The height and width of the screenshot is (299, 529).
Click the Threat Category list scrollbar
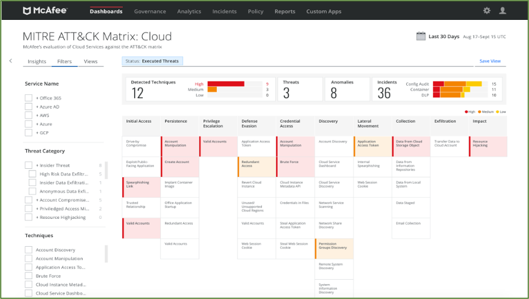point(106,170)
